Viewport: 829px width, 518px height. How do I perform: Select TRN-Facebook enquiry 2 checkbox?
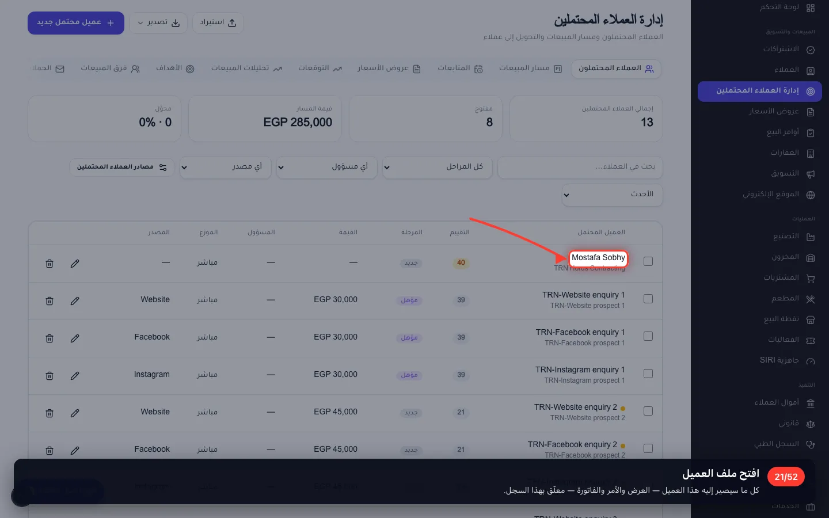click(x=648, y=448)
